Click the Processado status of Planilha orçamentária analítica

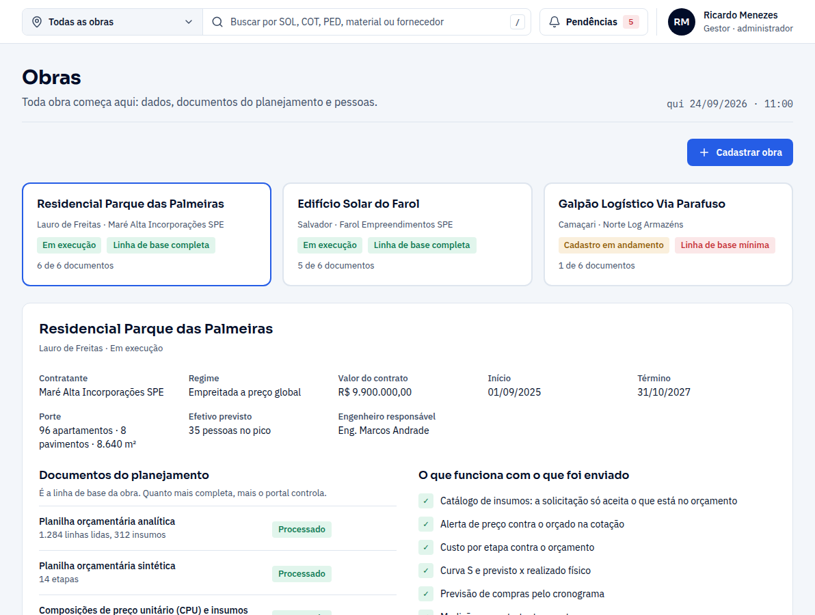[302, 530]
